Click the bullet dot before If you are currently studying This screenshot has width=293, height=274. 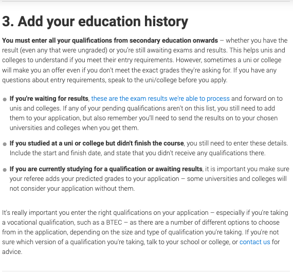coord(5,170)
